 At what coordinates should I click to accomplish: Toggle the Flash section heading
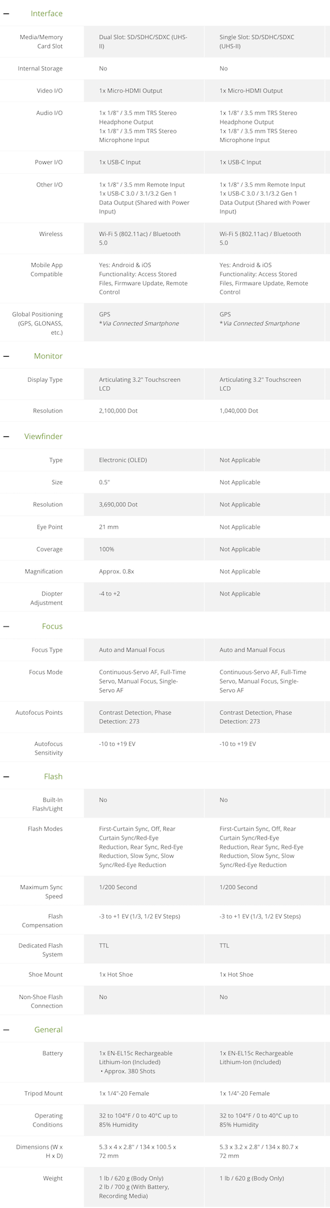pos(53,777)
